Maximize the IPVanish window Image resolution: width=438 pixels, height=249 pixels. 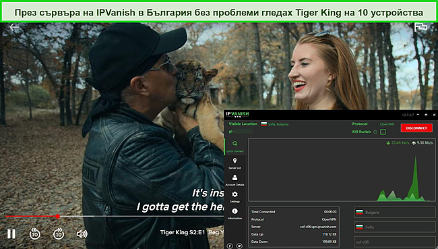(x=426, y=115)
